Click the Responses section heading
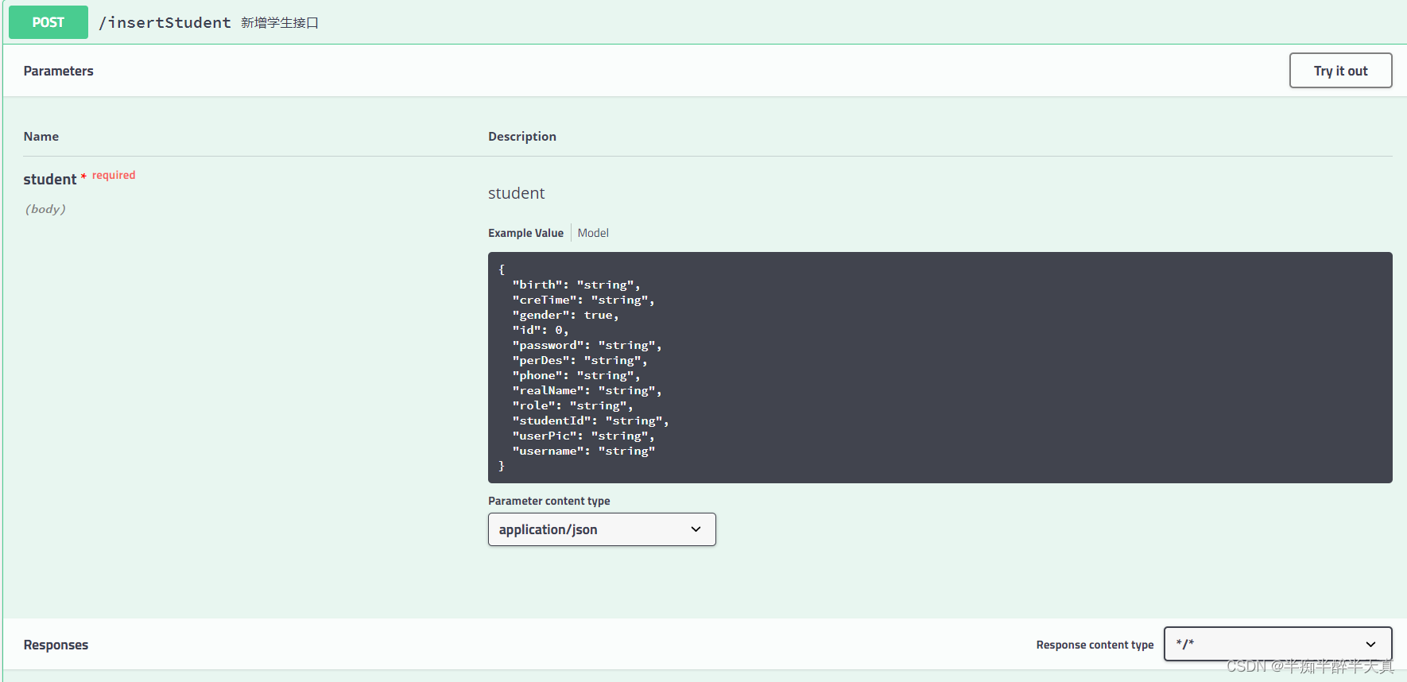Screen dimensions: 1407x682 coord(56,645)
